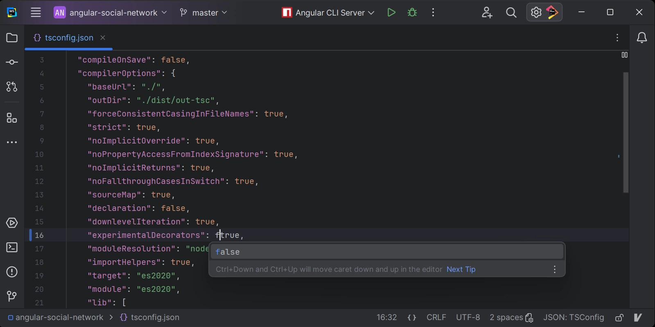The width and height of the screenshot is (655, 327).
Task: Click the blue marker in the error stripe
Action: pyautogui.click(x=619, y=156)
